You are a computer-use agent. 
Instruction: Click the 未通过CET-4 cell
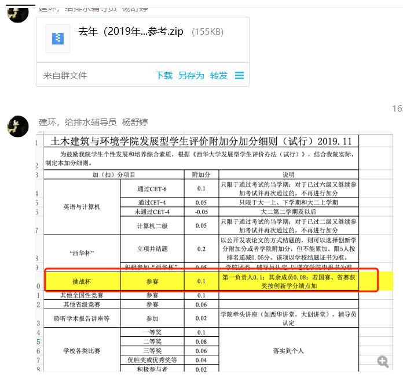pyautogui.click(x=152, y=211)
